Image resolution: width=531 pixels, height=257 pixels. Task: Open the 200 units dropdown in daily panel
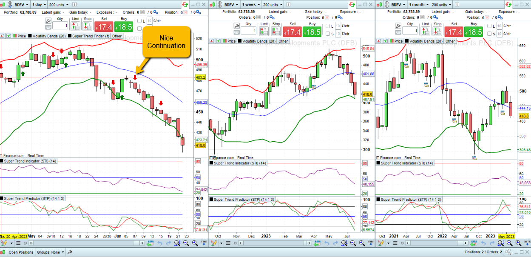[60, 4]
